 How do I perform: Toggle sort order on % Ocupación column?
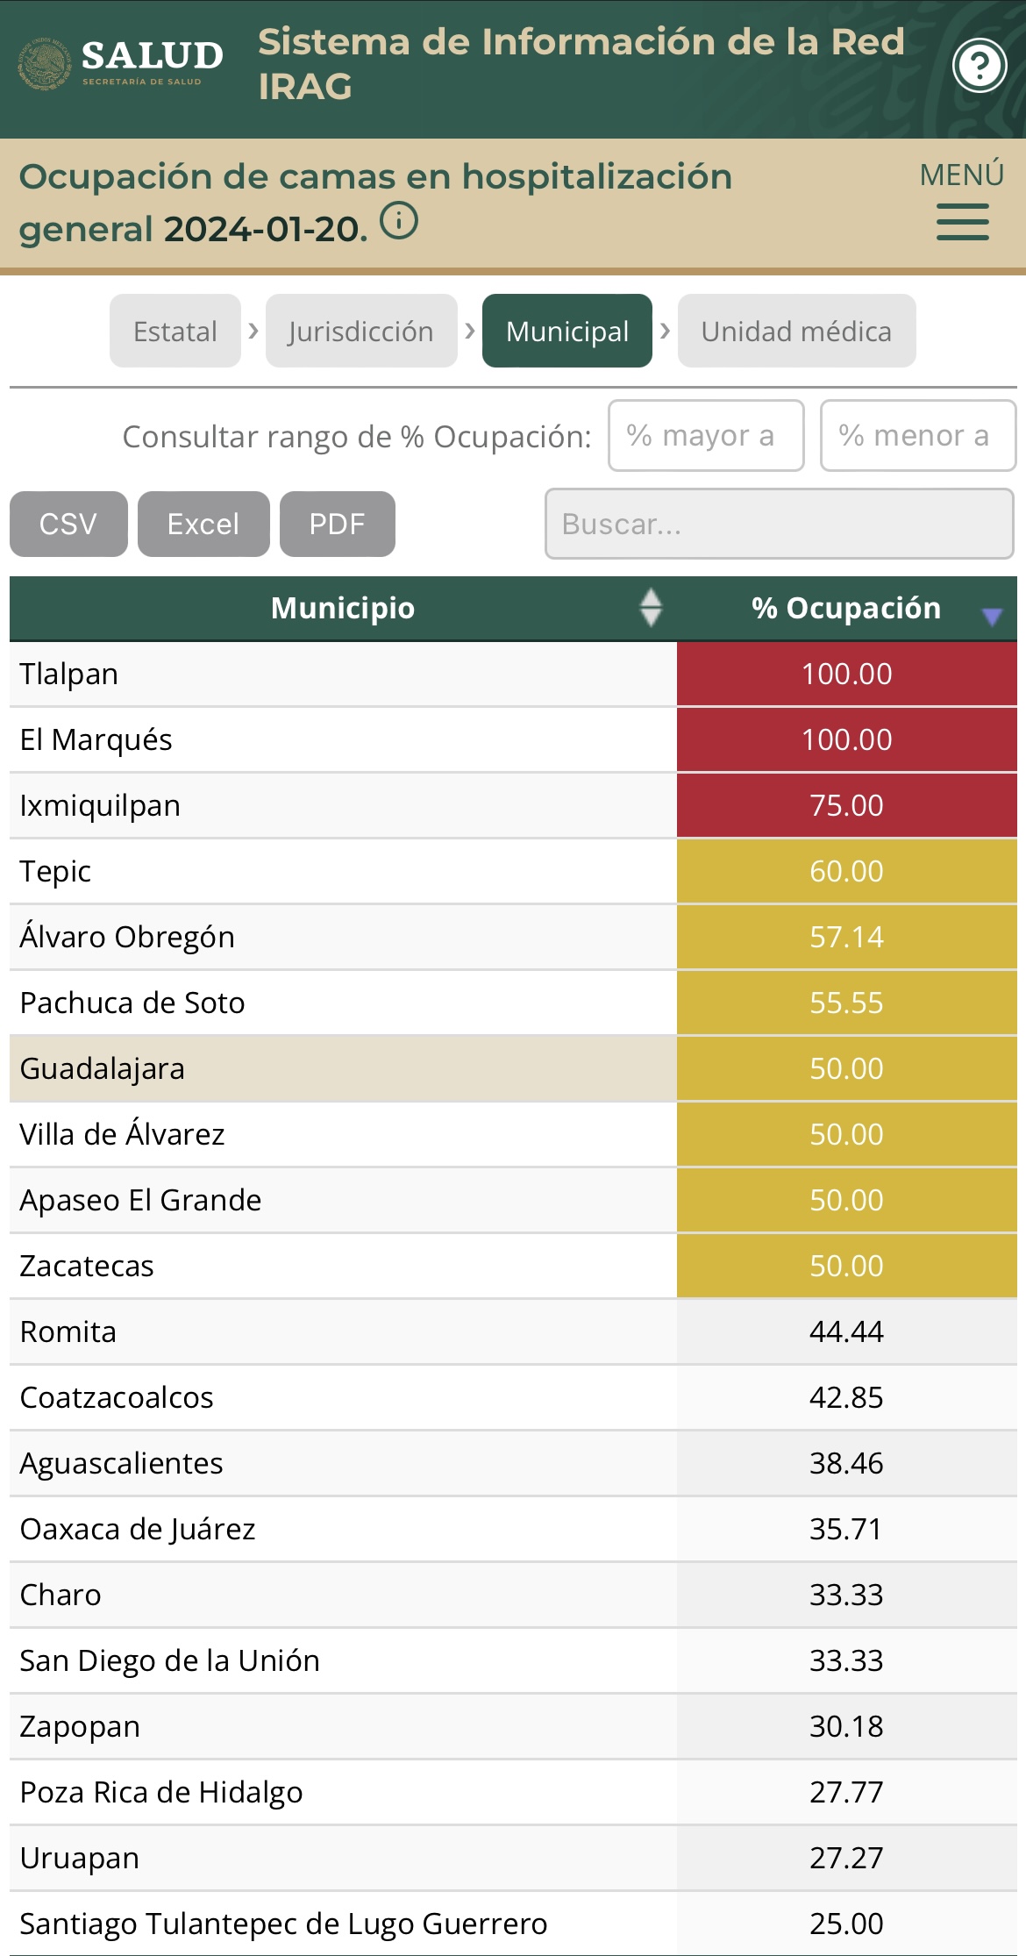tap(992, 617)
